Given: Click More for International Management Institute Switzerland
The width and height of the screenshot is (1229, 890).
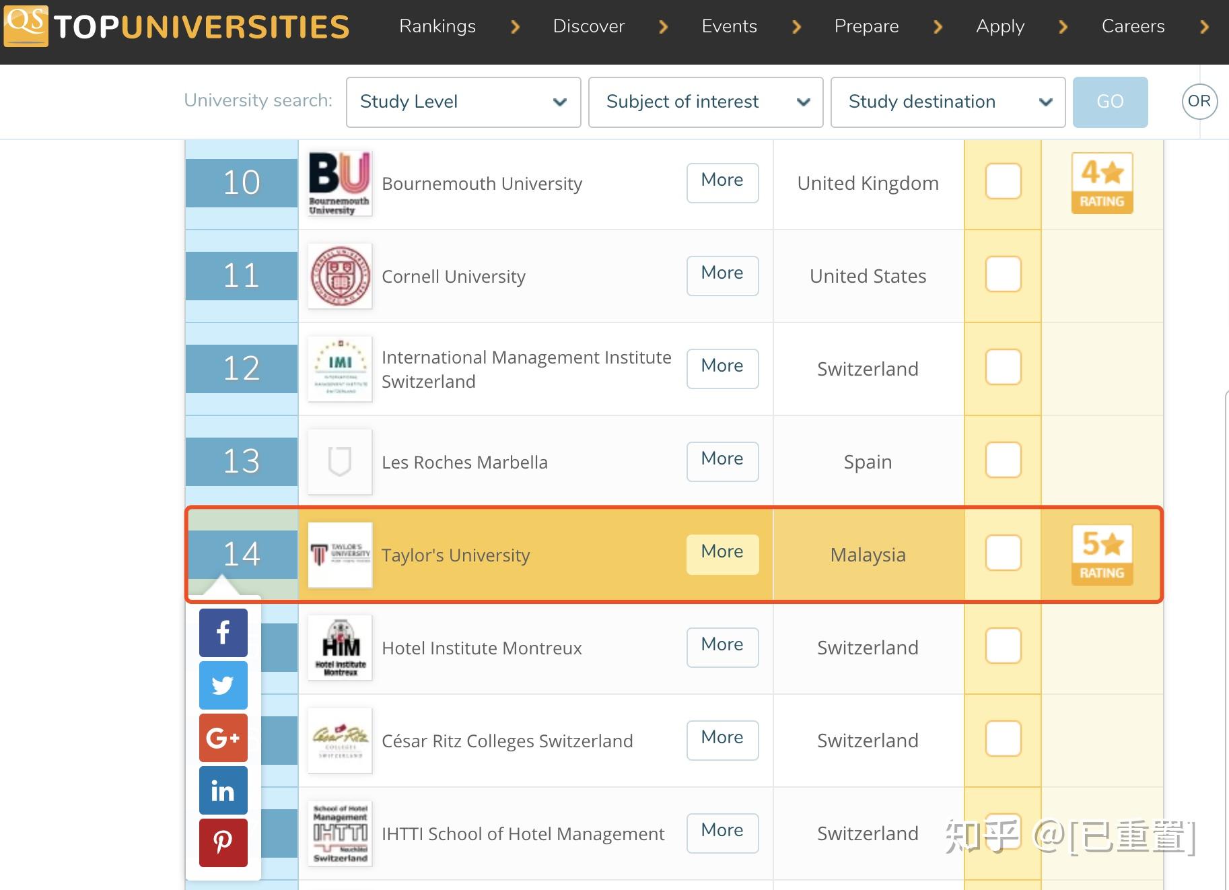Looking at the screenshot, I should click(x=723, y=368).
